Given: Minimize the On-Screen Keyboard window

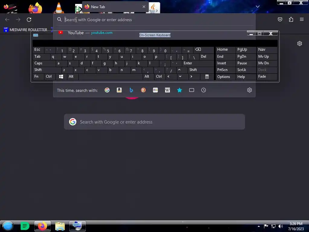Looking at the screenshot, I should [251, 34].
